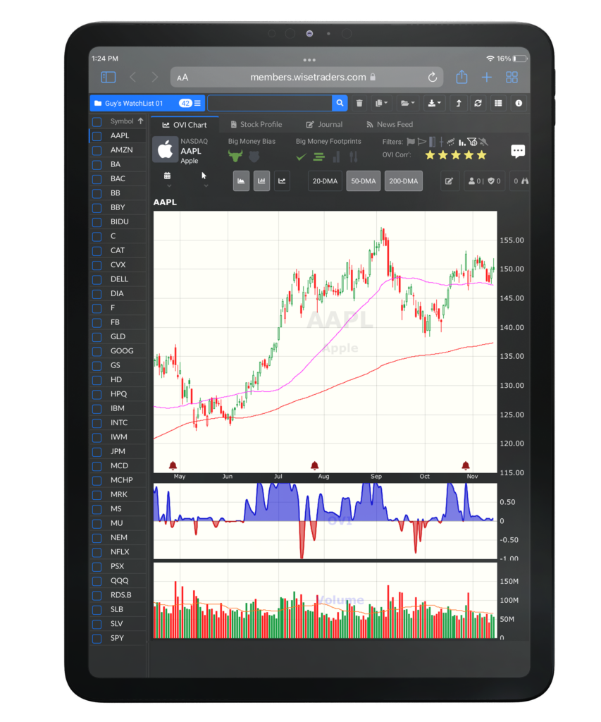Check the GOOG row checkbox
The width and height of the screenshot is (601, 722).
(x=97, y=351)
